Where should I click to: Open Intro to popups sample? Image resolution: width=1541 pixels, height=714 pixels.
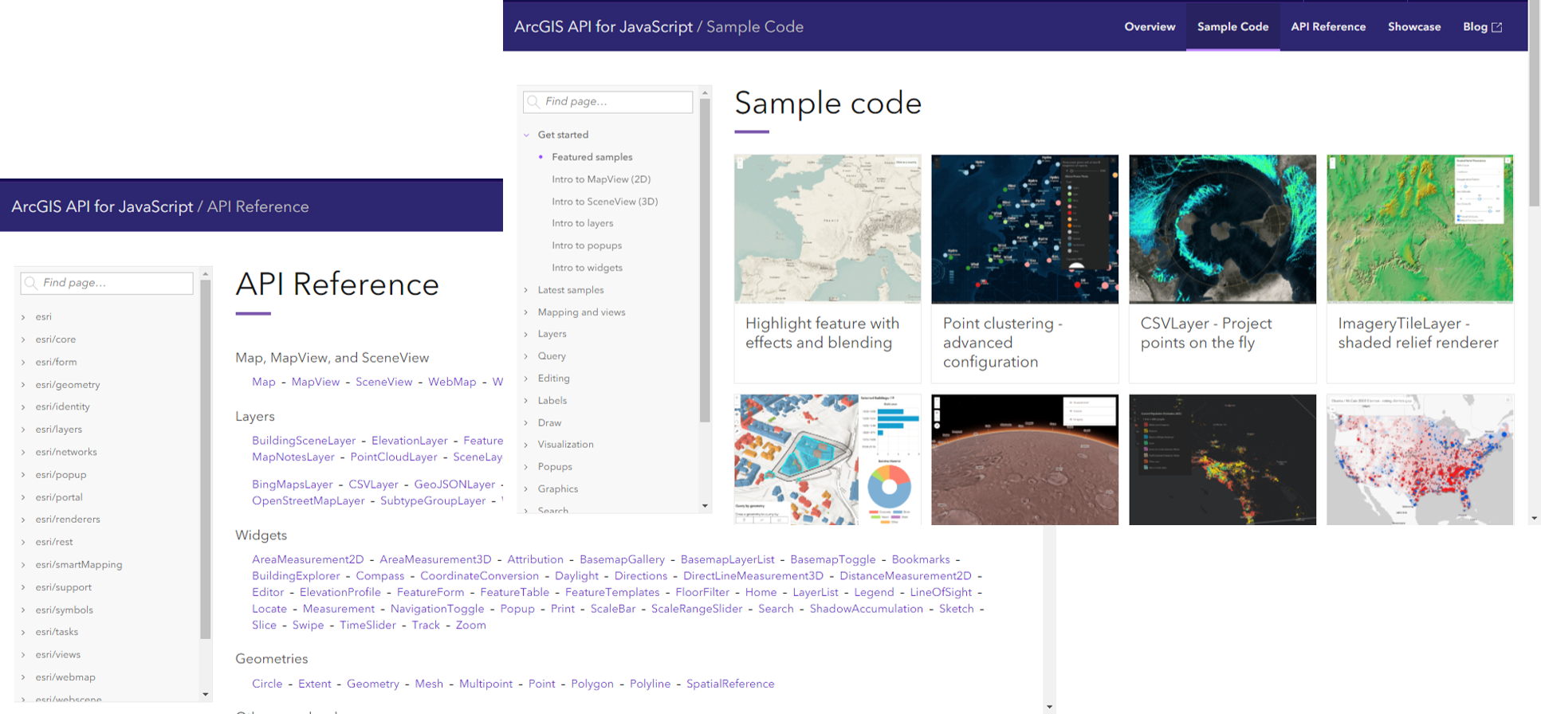(x=587, y=245)
